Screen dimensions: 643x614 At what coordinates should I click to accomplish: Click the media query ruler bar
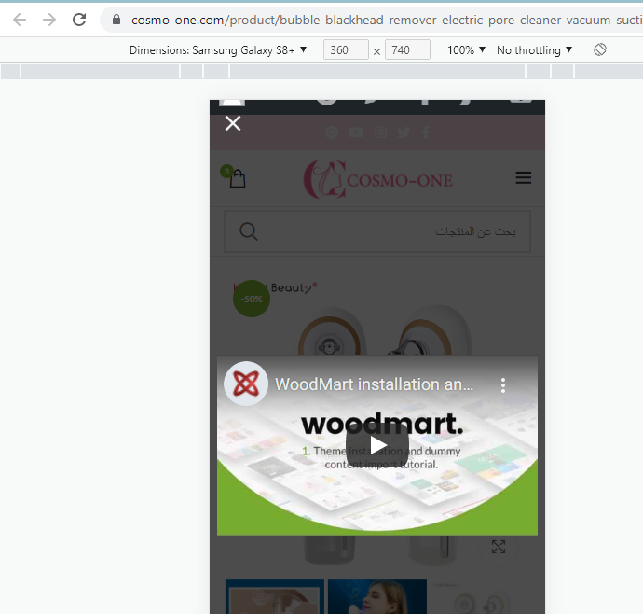click(321, 72)
